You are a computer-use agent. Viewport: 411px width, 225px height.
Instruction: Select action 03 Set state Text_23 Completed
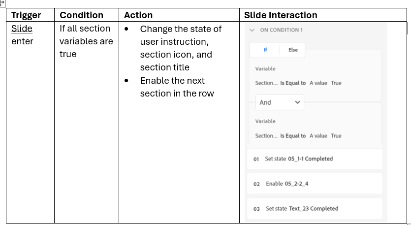point(314,209)
